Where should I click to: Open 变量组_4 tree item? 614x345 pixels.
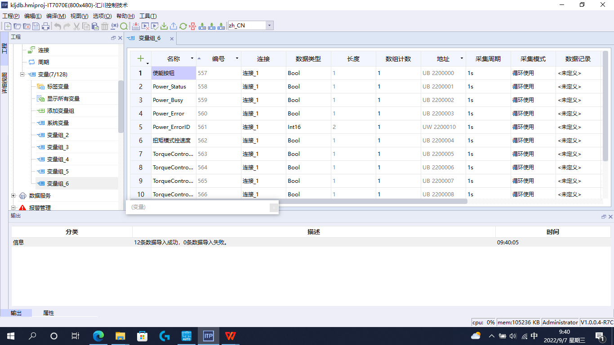pyautogui.click(x=58, y=159)
